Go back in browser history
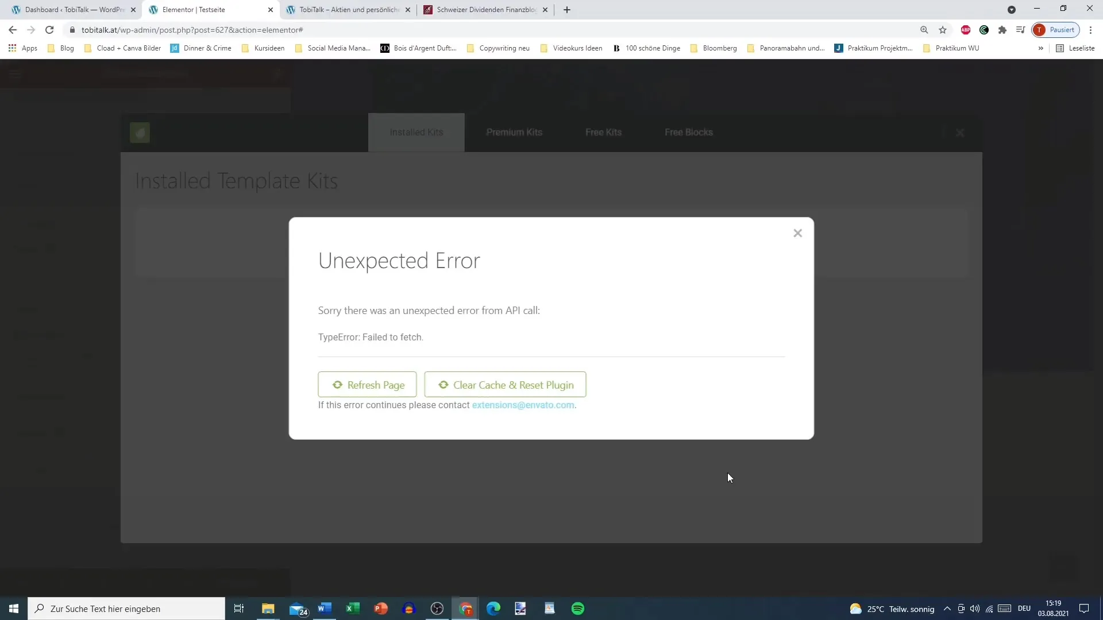Screen dimensions: 1103x620 [x=13, y=30]
